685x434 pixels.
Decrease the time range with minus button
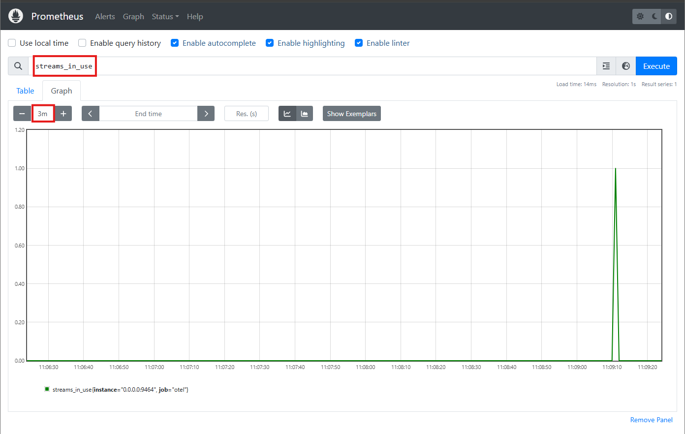[x=22, y=114]
